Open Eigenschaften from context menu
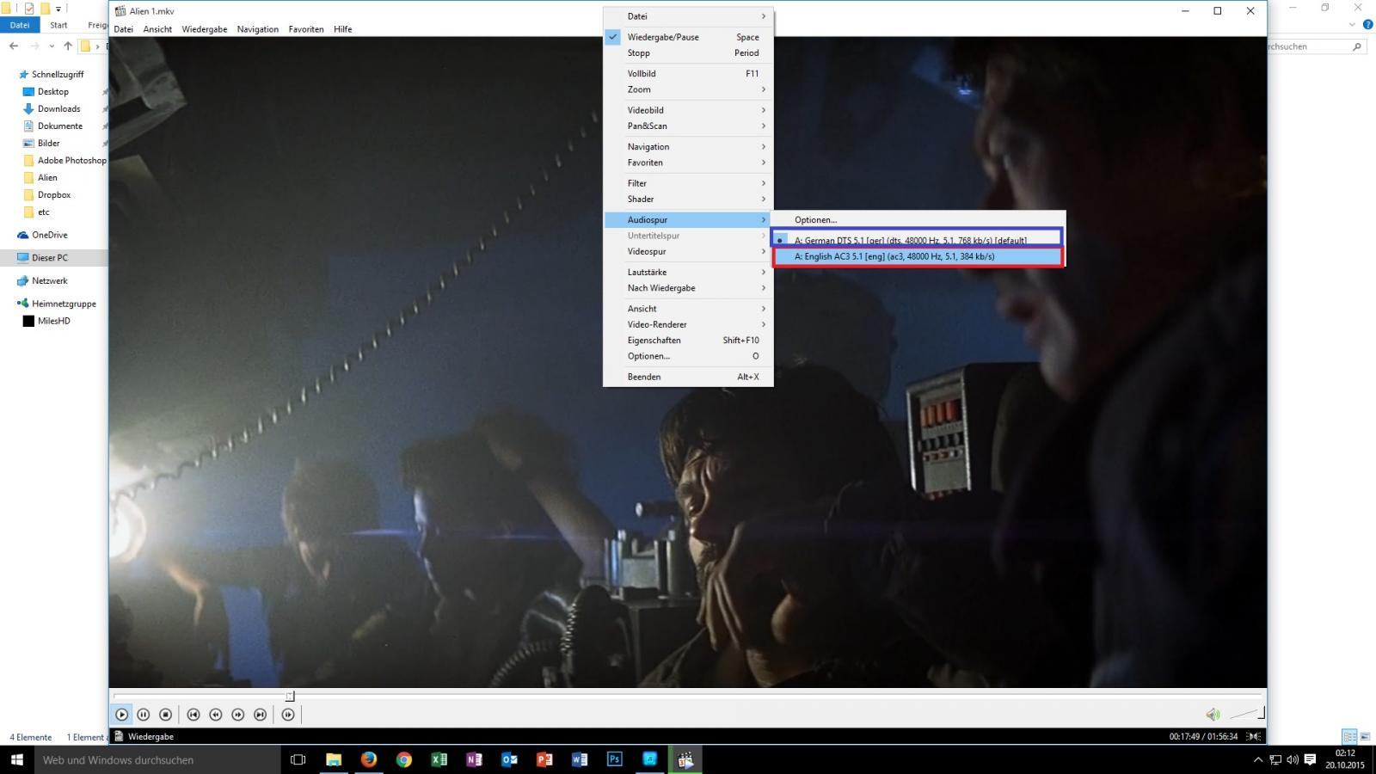1376x774 pixels. tap(688, 341)
